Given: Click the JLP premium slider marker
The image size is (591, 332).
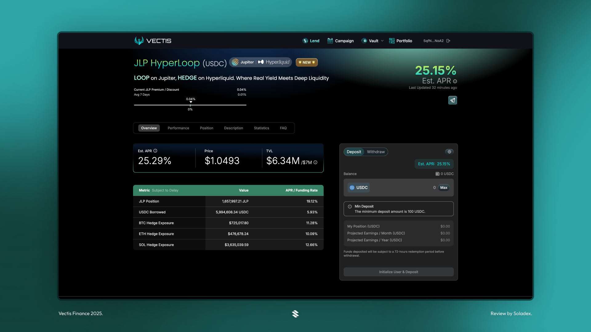Looking at the screenshot, I should pos(191,102).
